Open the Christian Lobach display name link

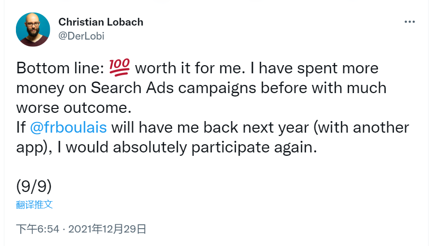click(x=101, y=22)
